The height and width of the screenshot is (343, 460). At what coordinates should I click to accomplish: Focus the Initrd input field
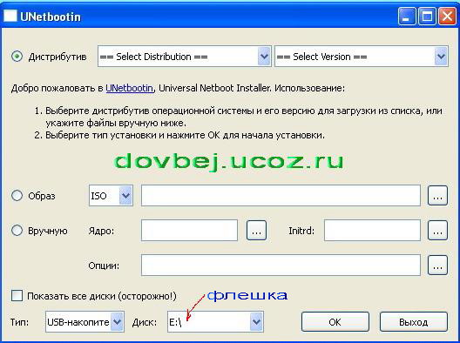click(x=372, y=231)
